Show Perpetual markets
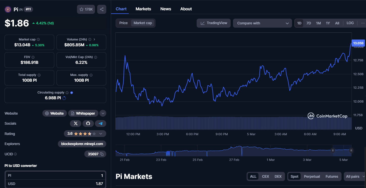Screen dimensions: 366x188 coord(312,176)
